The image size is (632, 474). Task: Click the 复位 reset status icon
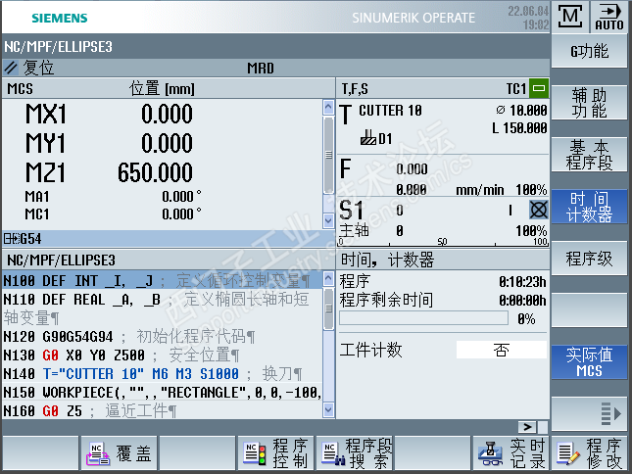point(12,68)
